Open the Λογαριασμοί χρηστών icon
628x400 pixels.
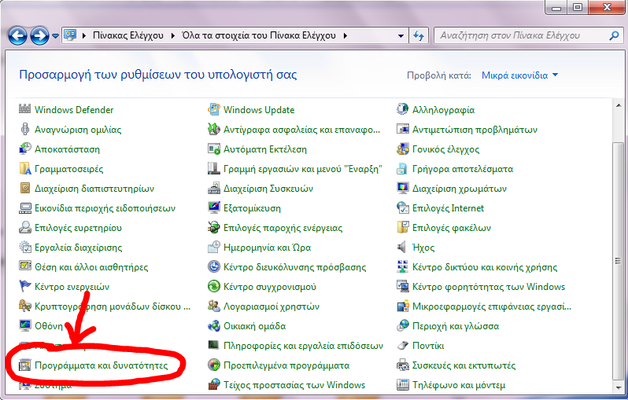[x=213, y=306]
